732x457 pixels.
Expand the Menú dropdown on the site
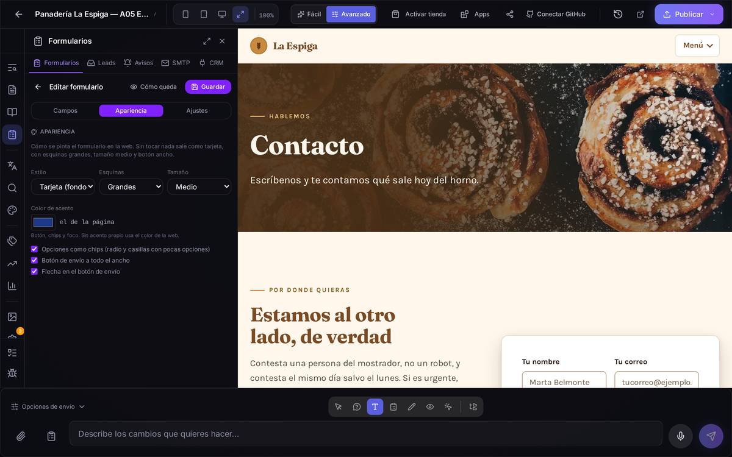pos(697,46)
